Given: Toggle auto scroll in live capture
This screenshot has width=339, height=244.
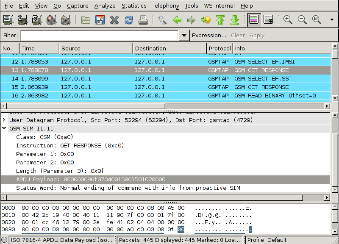Looking at the screenshot, I should [x=268, y=20].
